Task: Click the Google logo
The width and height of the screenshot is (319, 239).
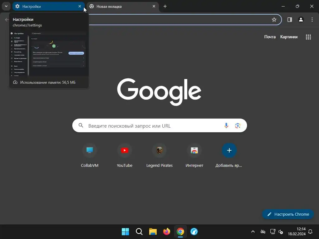Action: coord(159,91)
